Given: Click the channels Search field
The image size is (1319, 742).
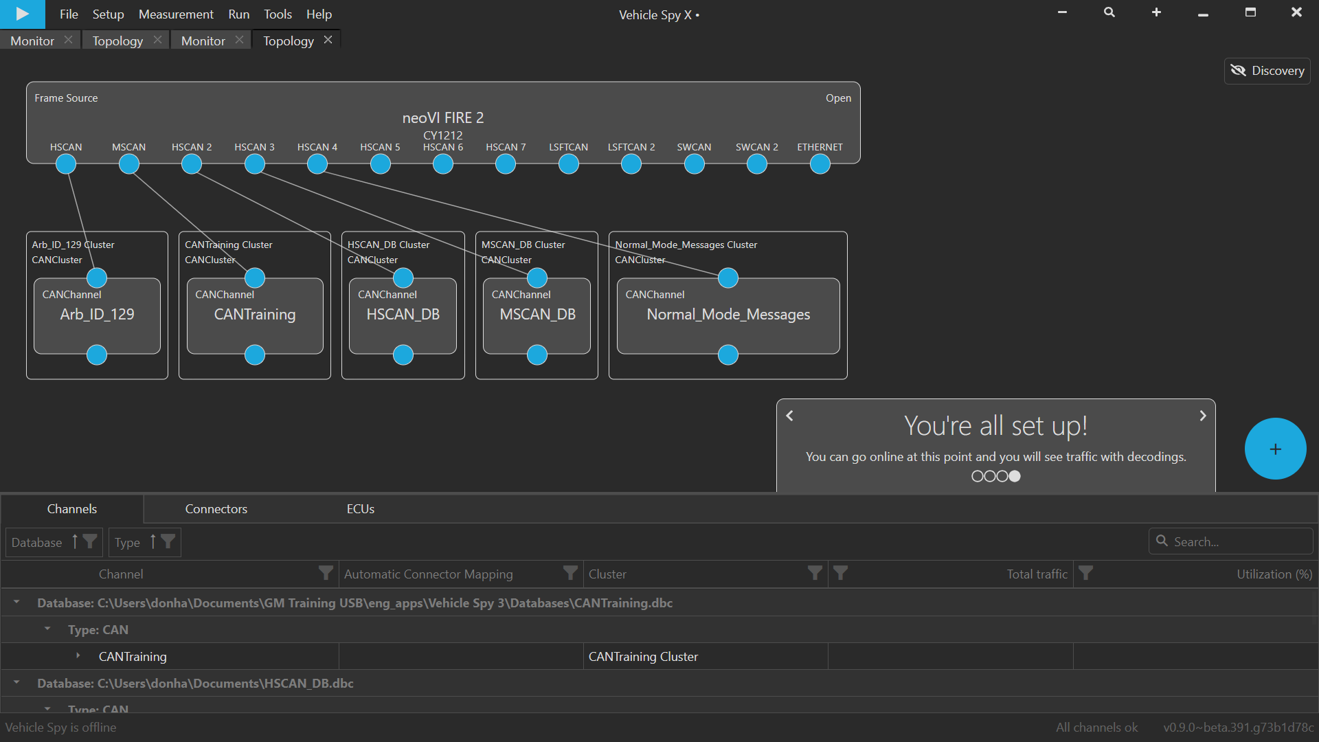Looking at the screenshot, I should coord(1231,541).
